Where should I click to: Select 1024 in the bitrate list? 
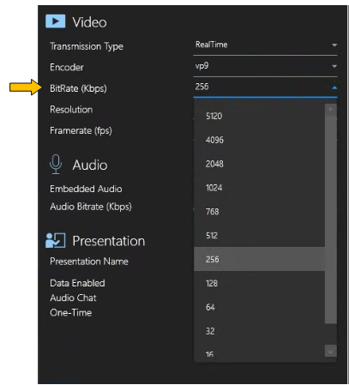tap(259, 188)
